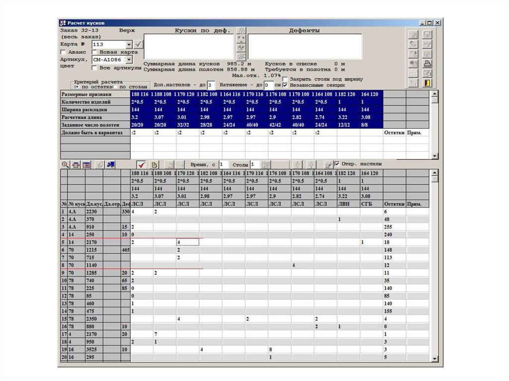Select the по столам radio button
This screenshot has width=509, height=381.
tap(115, 86)
